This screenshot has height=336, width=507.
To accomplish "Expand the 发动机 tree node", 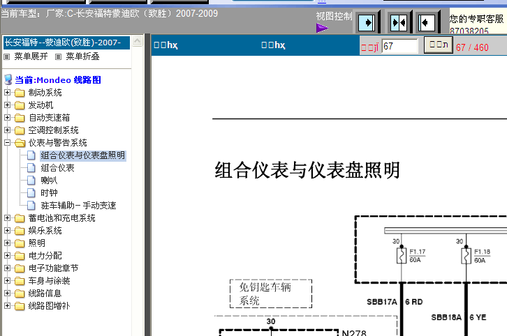I will click(x=7, y=105).
